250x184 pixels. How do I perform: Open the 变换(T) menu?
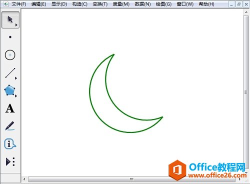pyautogui.click(x=100, y=4)
